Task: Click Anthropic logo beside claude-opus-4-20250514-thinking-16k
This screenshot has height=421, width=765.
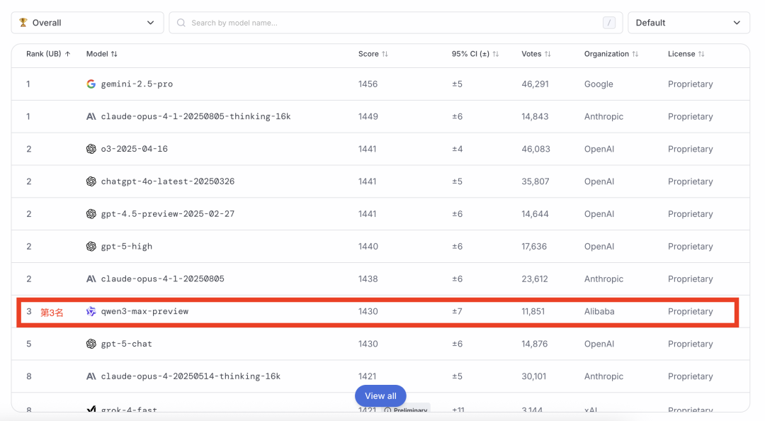Action: click(91, 376)
